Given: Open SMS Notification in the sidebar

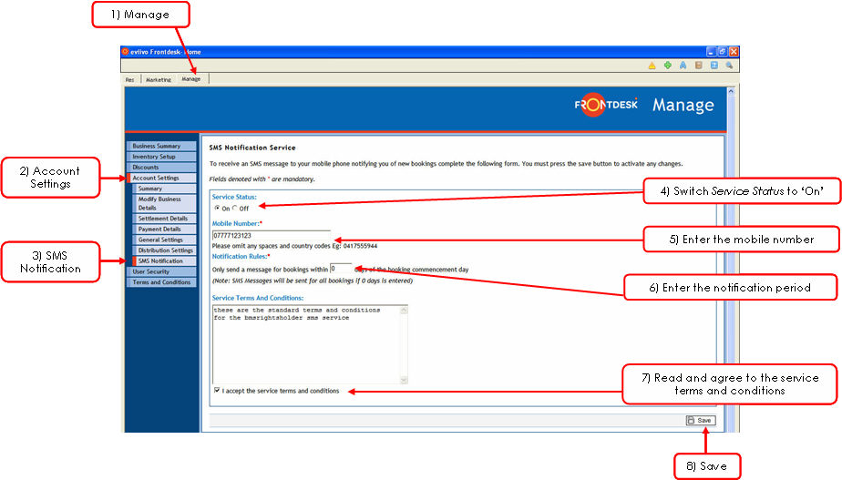Looking at the screenshot, I should (x=160, y=261).
